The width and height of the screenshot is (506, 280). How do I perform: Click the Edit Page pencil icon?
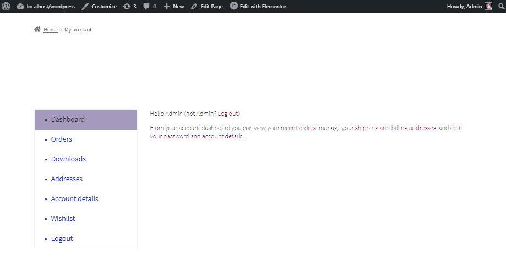194,6
